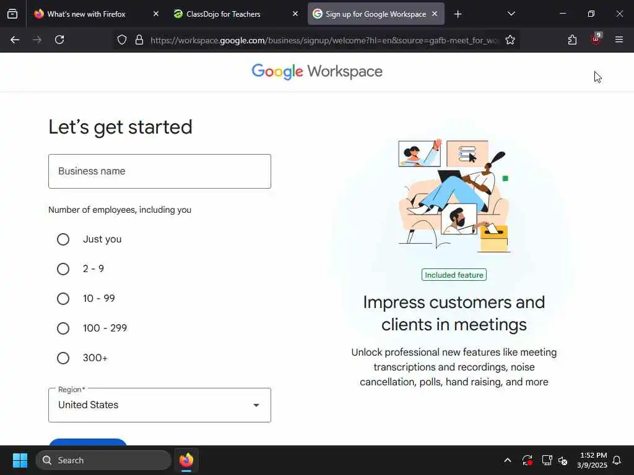Close the What's new with Firefox tab
Image resolution: width=634 pixels, height=475 pixels.
pos(156,14)
